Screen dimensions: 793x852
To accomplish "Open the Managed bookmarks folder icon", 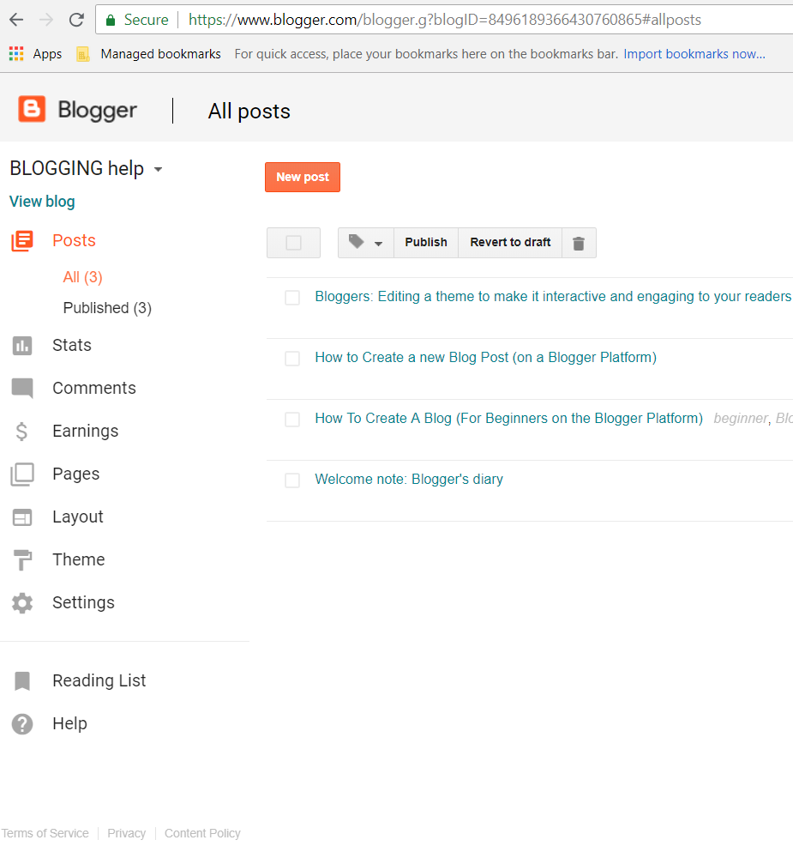I will 83,54.
